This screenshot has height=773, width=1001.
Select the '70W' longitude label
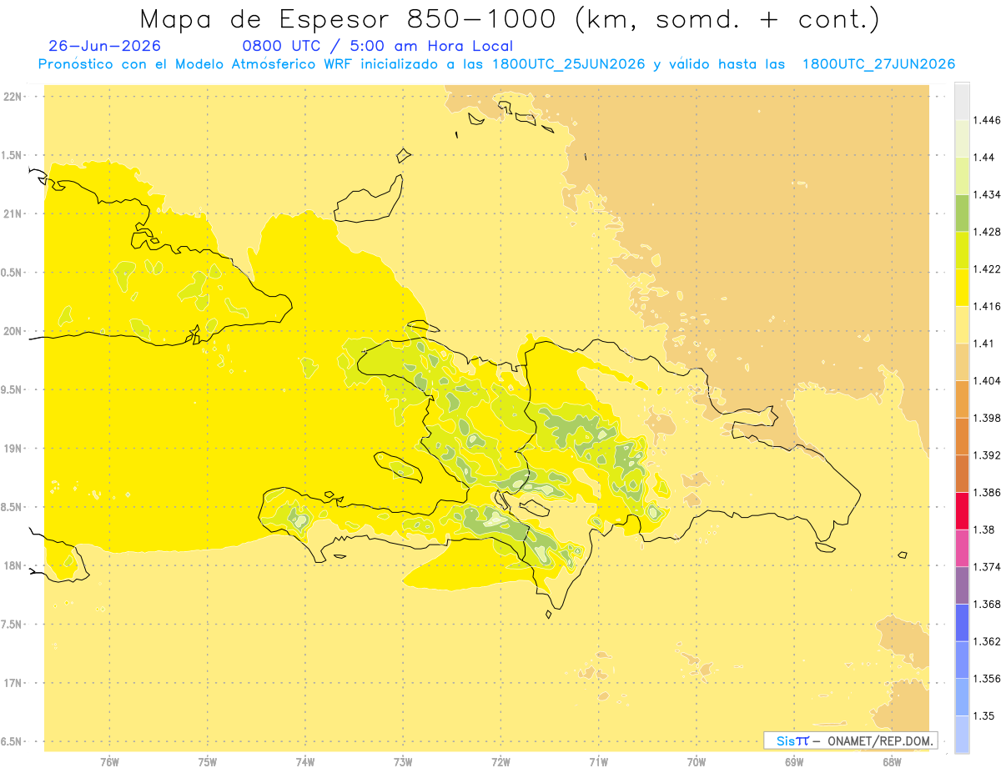697,762
